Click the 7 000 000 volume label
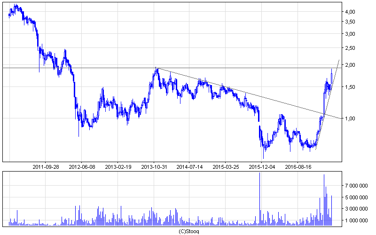Screen dimensions: 376x235 pos(356,186)
